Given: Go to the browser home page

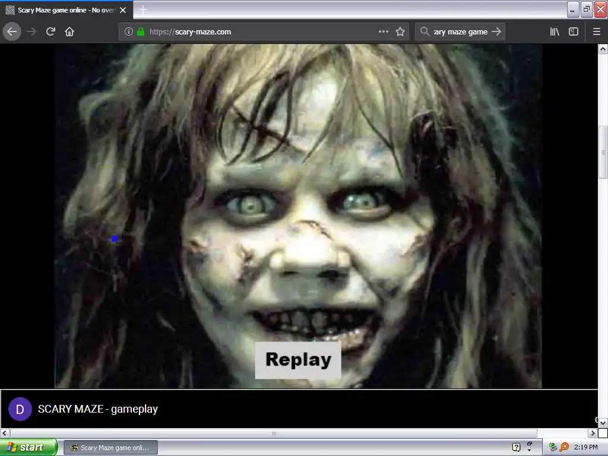Looking at the screenshot, I should pyautogui.click(x=69, y=32).
